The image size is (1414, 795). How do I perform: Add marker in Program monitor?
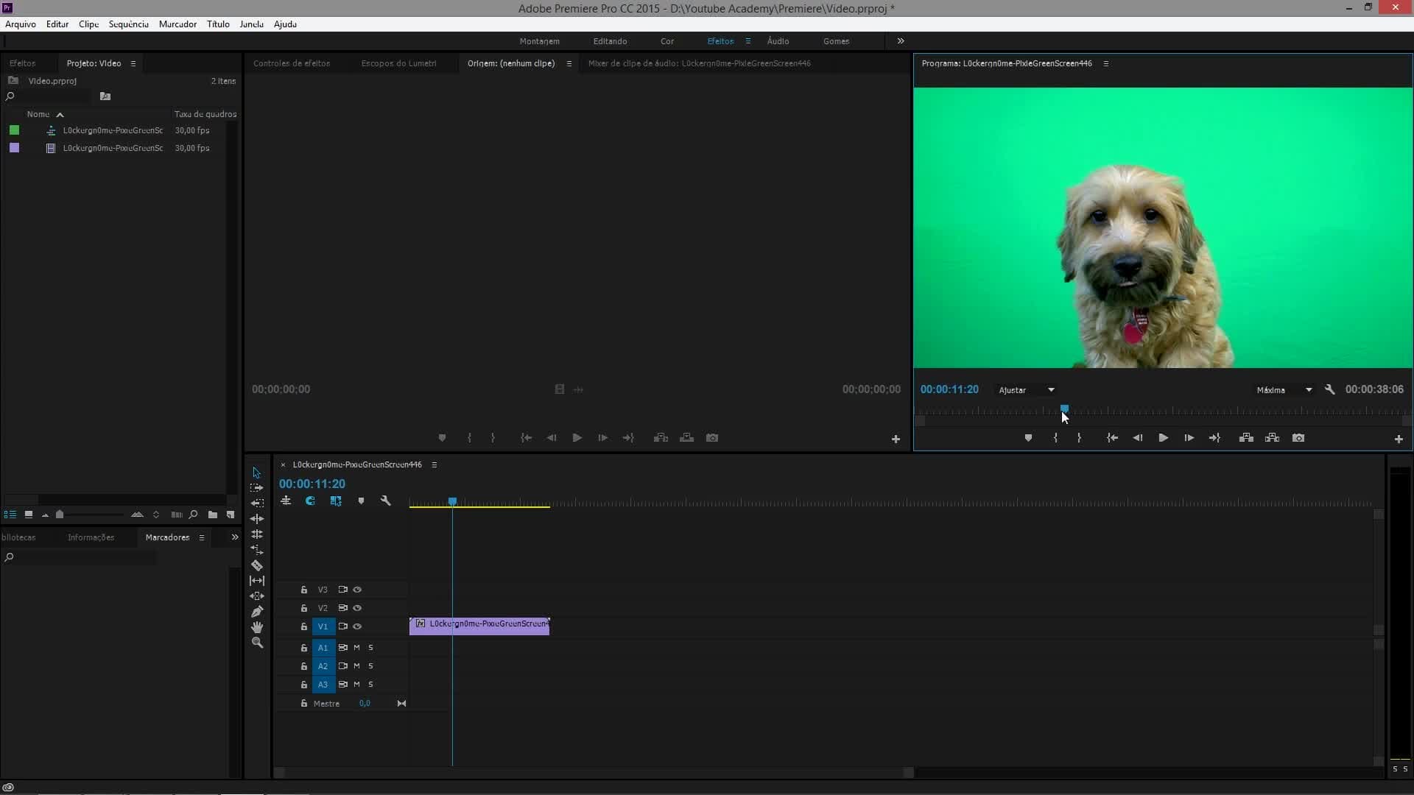click(x=1028, y=438)
